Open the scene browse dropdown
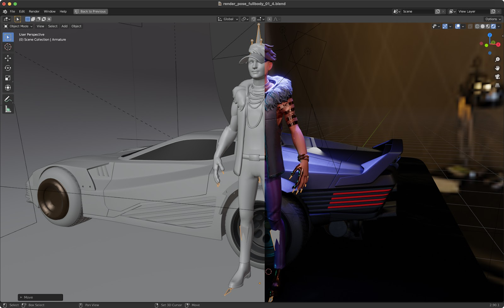This screenshot has width=504, height=308. pos(397,11)
